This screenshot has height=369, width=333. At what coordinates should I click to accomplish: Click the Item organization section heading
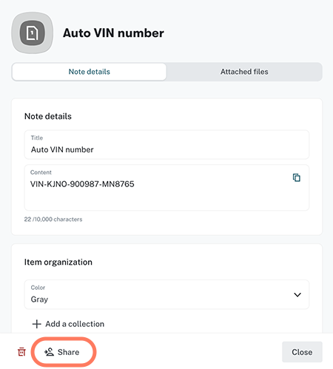58,262
